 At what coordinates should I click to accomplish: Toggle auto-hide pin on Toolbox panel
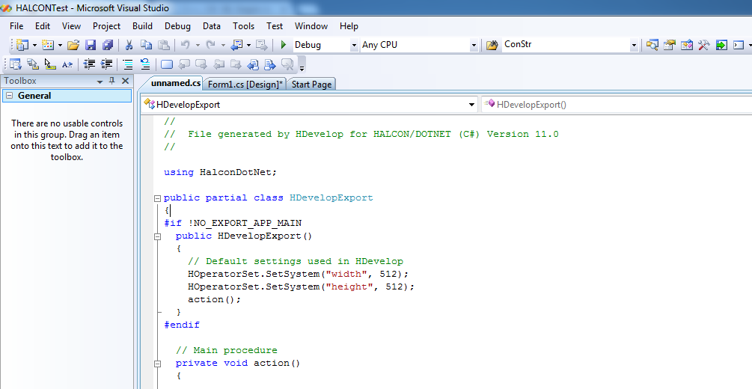tap(112, 81)
